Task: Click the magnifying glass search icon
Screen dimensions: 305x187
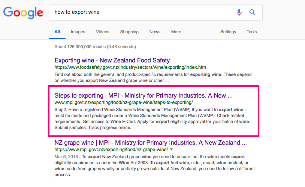Action: click(252, 12)
